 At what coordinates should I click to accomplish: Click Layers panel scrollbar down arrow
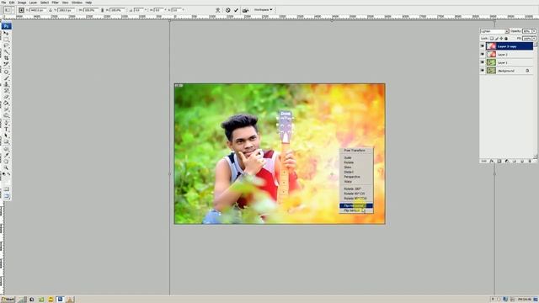(x=536, y=157)
